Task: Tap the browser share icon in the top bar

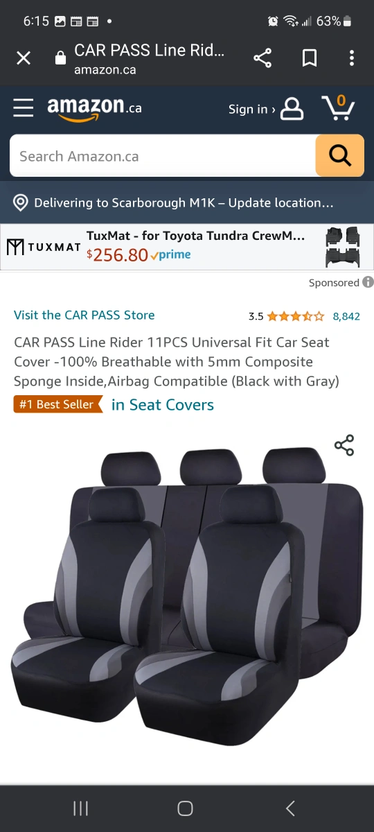Action: pyautogui.click(x=262, y=58)
